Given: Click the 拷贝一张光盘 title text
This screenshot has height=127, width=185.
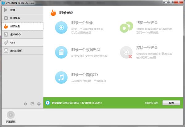Looking at the screenshot, I should [147, 23].
